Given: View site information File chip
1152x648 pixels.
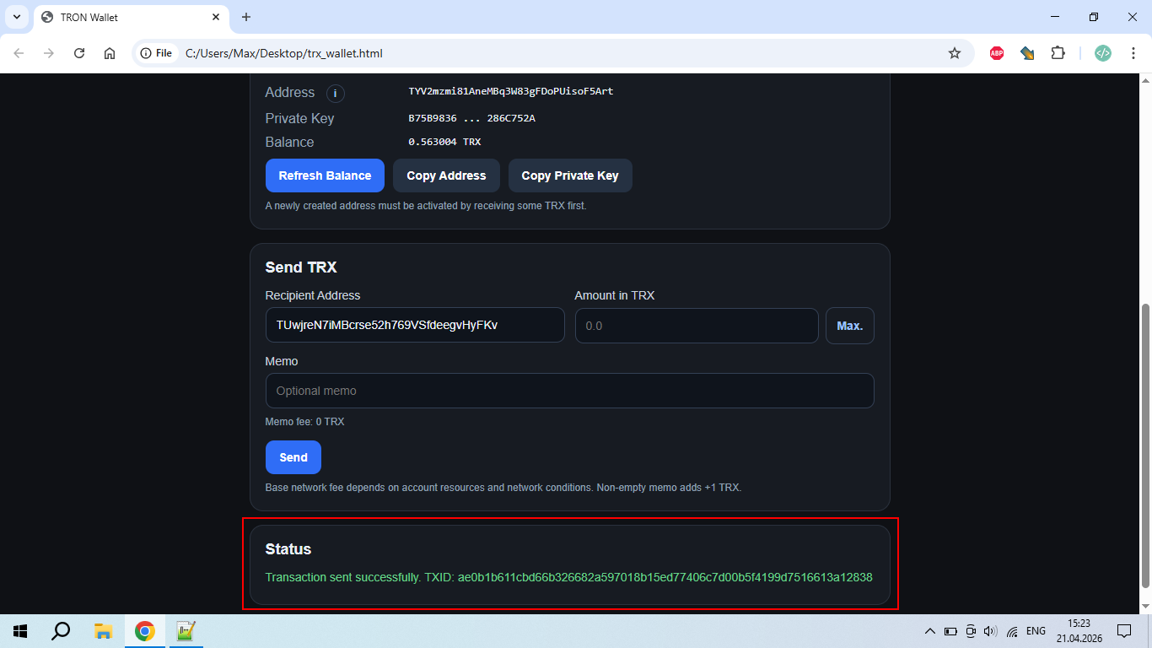Looking at the screenshot, I should pos(157,53).
